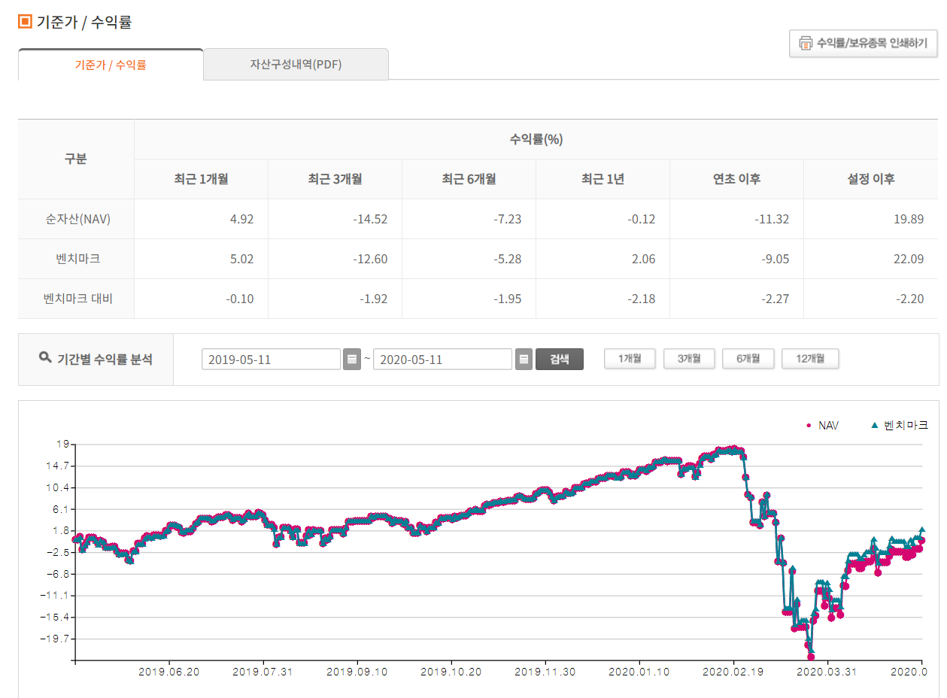947x698 pixels.
Task: Click the 수익률/보유종목 인쇄하기 button
Action: [864, 43]
